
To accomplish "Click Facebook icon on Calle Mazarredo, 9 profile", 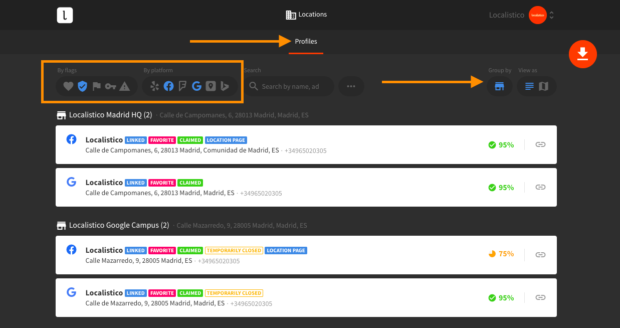I will tap(72, 249).
